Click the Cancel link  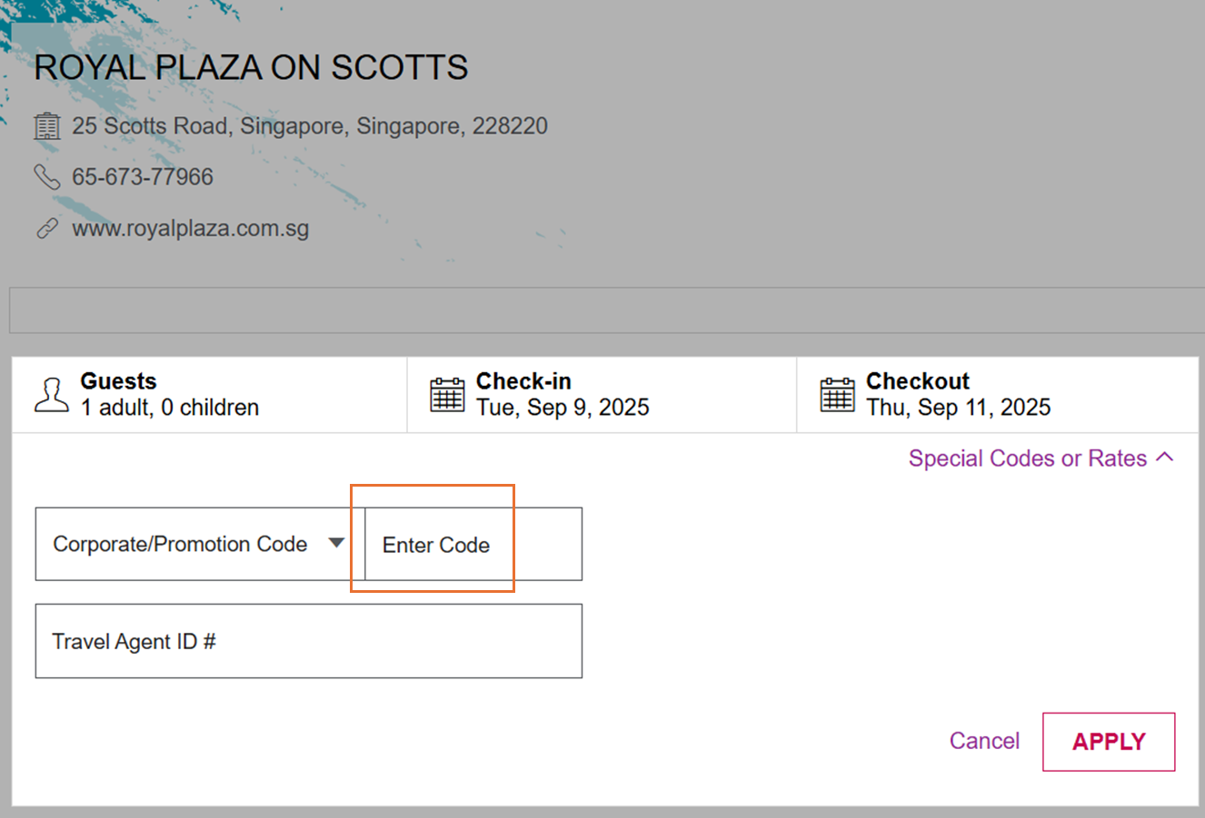[984, 741]
